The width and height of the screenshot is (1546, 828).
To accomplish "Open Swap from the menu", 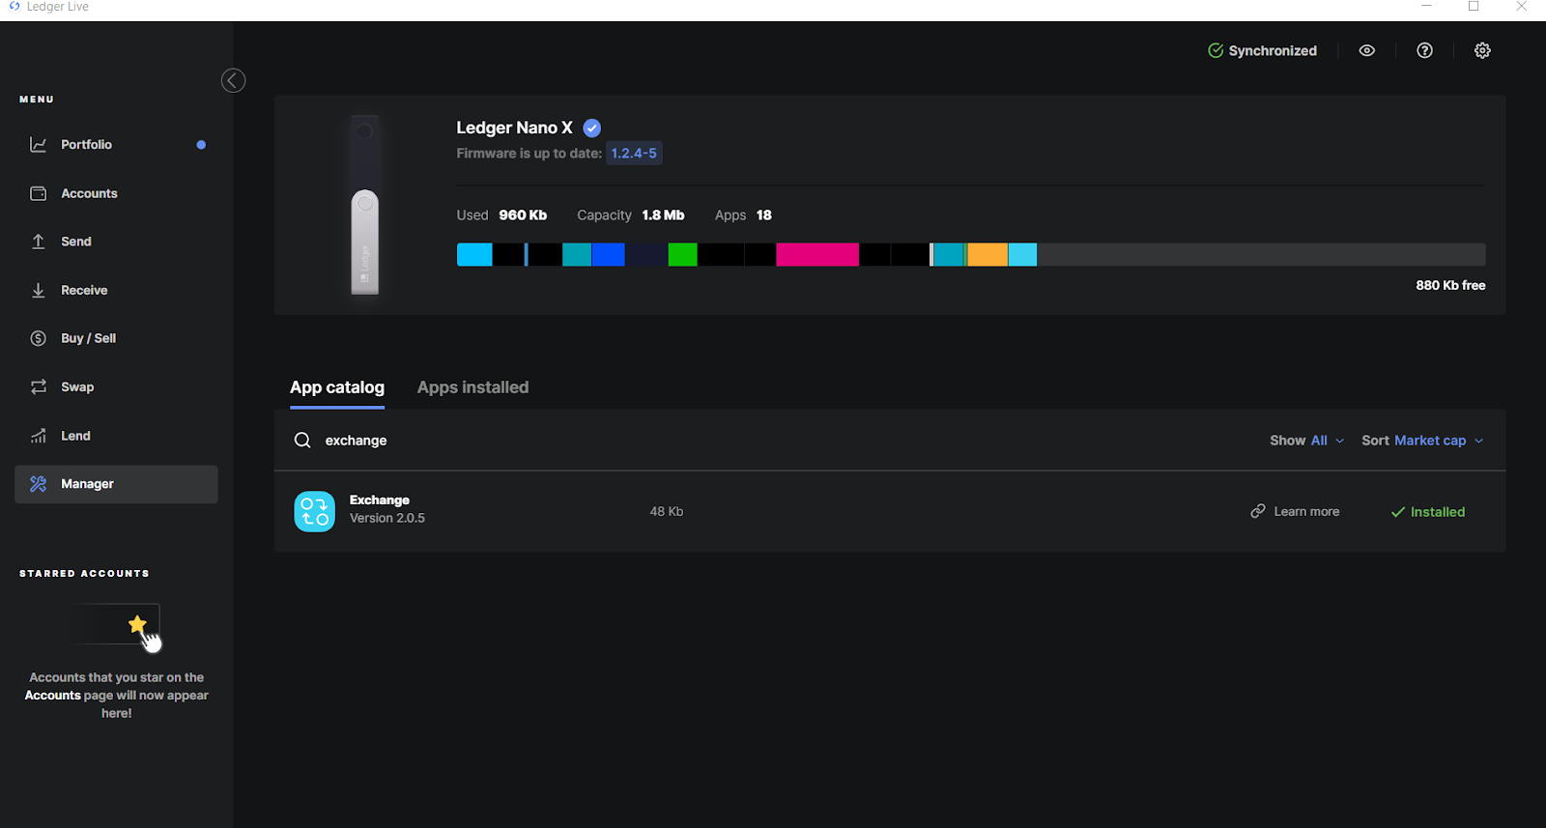I will (x=116, y=386).
